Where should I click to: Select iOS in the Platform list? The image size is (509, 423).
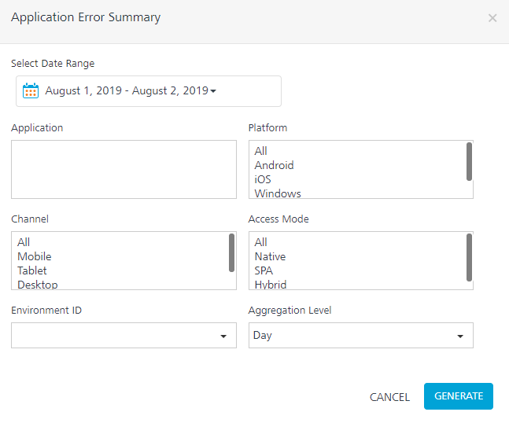point(263,179)
